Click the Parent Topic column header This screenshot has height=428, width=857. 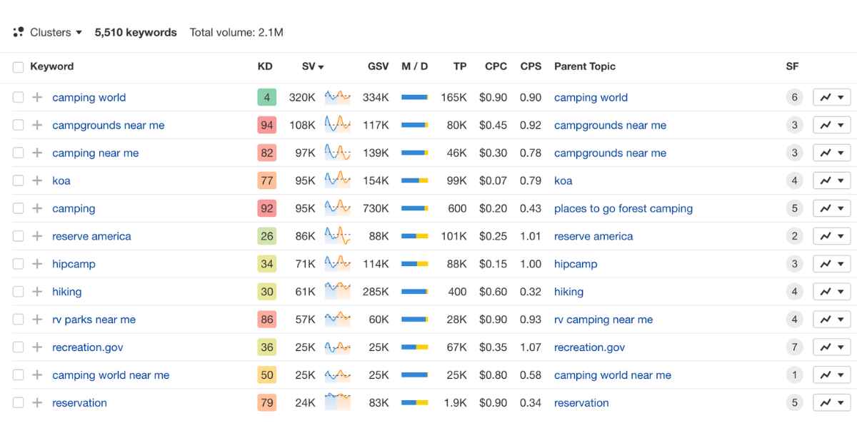coord(585,66)
